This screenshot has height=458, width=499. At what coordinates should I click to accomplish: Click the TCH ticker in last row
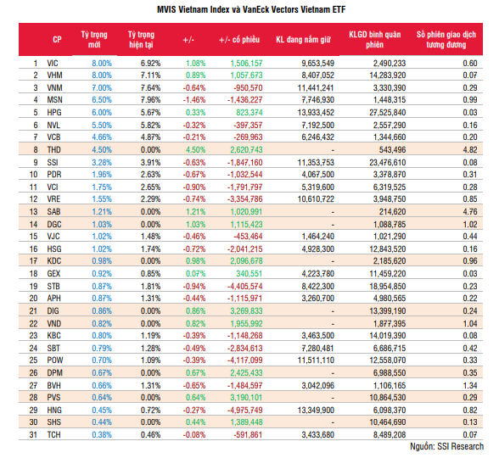tap(53, 435)
